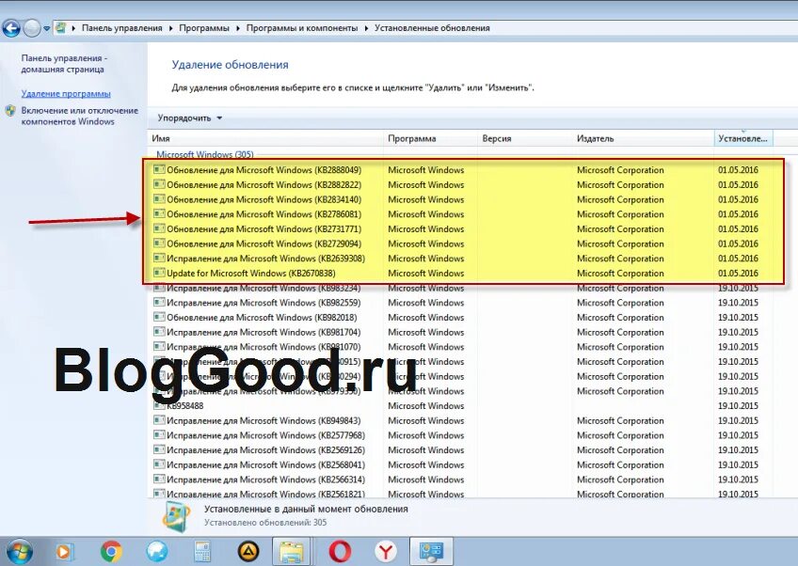This screenshot has width=798, height=566.
Task: Click the update icon beside KB2568041
Action: 159,464
